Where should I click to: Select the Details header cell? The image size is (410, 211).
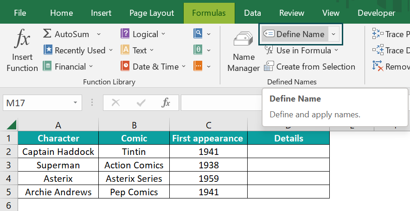click(x=288, y=138)
